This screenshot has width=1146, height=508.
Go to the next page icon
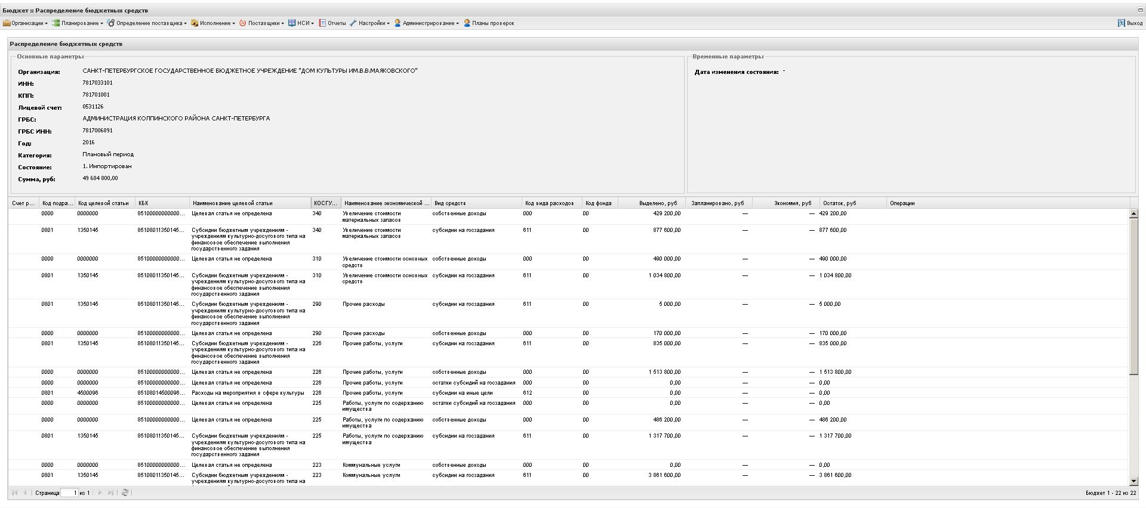click(100, 492)
